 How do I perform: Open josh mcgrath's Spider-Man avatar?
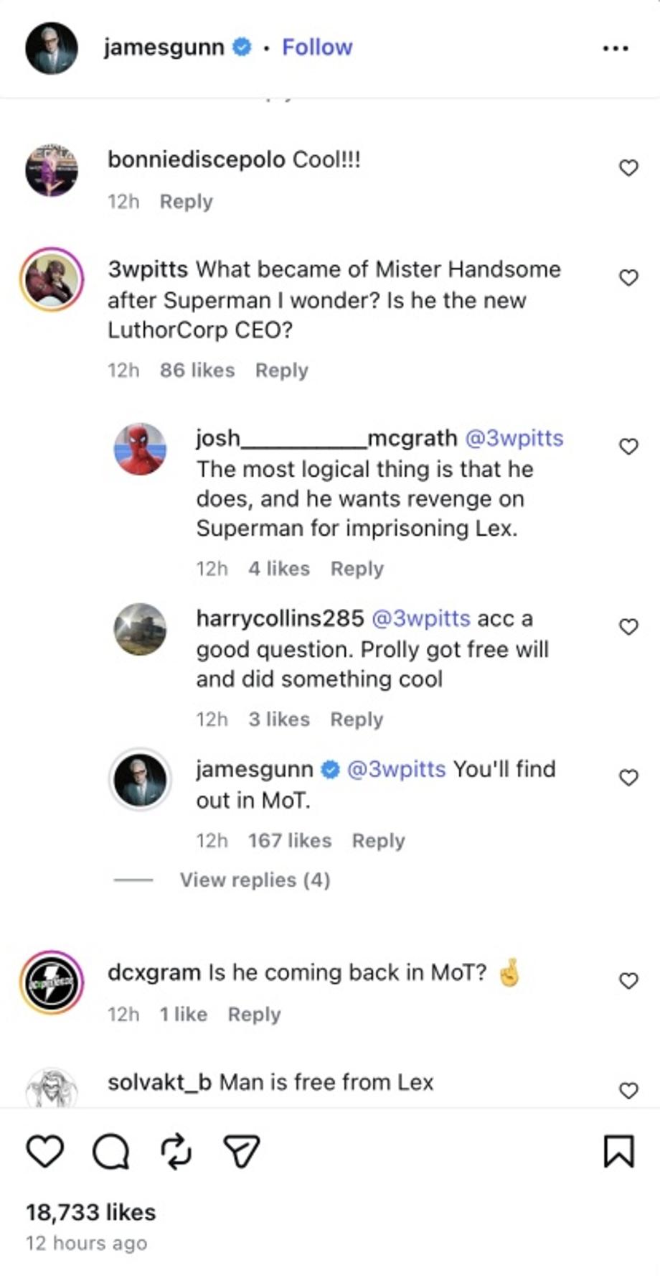[x=141, y=449]
